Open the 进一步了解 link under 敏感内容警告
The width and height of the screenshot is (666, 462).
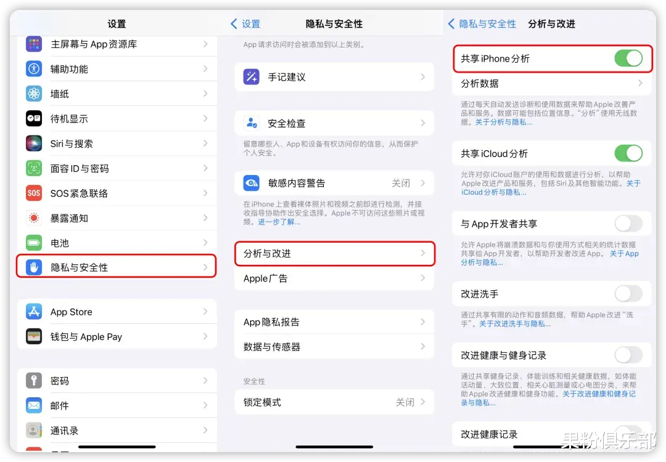coord(279,222)
